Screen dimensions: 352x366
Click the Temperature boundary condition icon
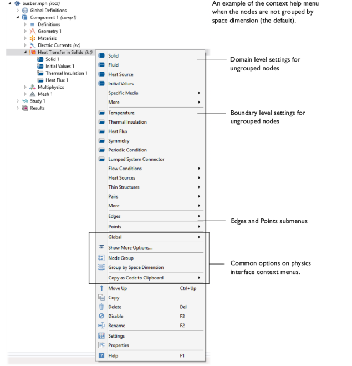click(x=101, y=113)
